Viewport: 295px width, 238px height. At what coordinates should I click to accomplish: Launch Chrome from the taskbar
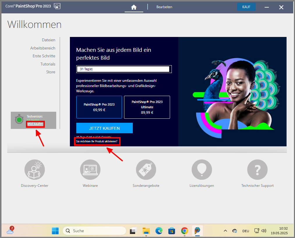184,231
